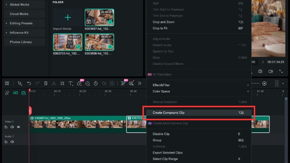Open the speed dial icon
290x163 pixels.
87,83
